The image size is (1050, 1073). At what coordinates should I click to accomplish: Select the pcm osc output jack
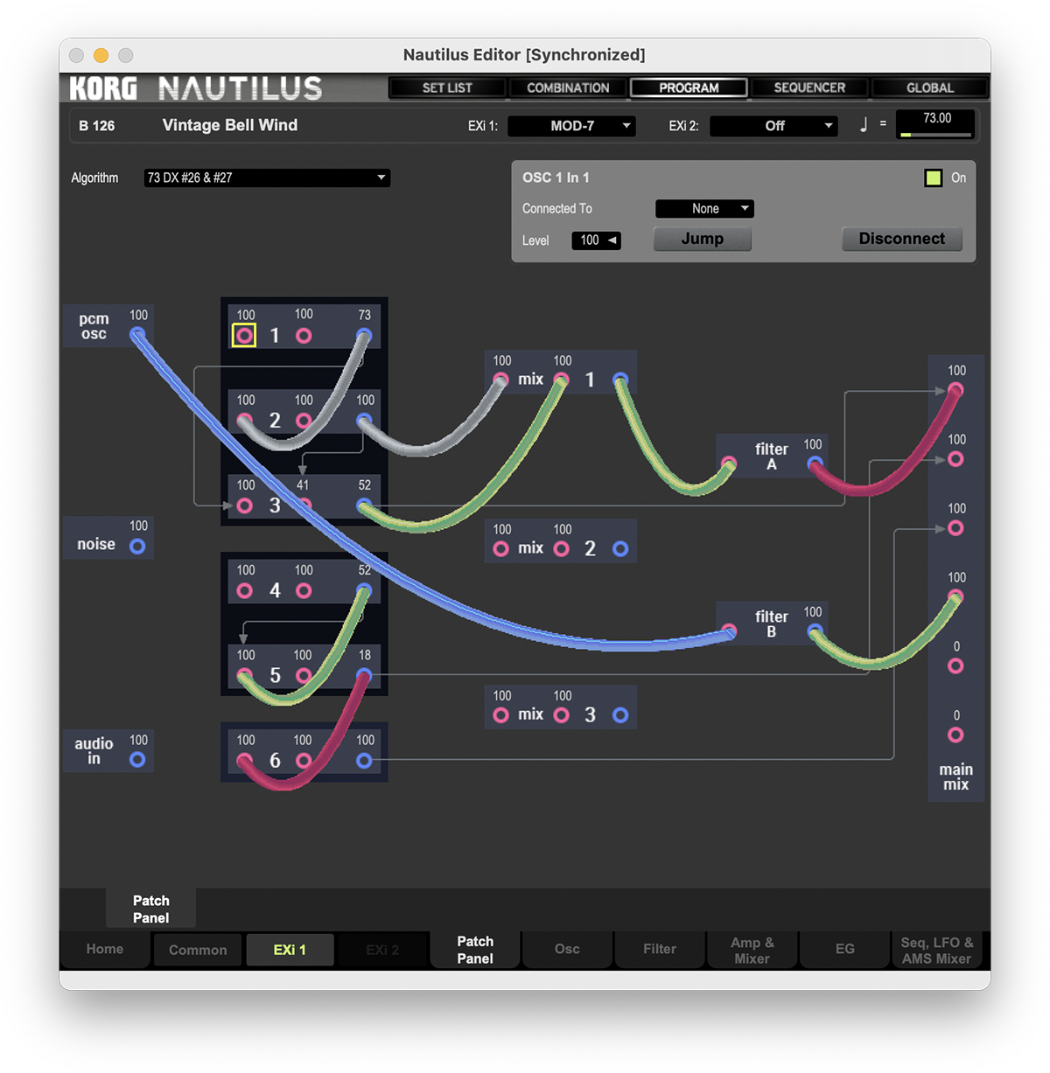137,335
